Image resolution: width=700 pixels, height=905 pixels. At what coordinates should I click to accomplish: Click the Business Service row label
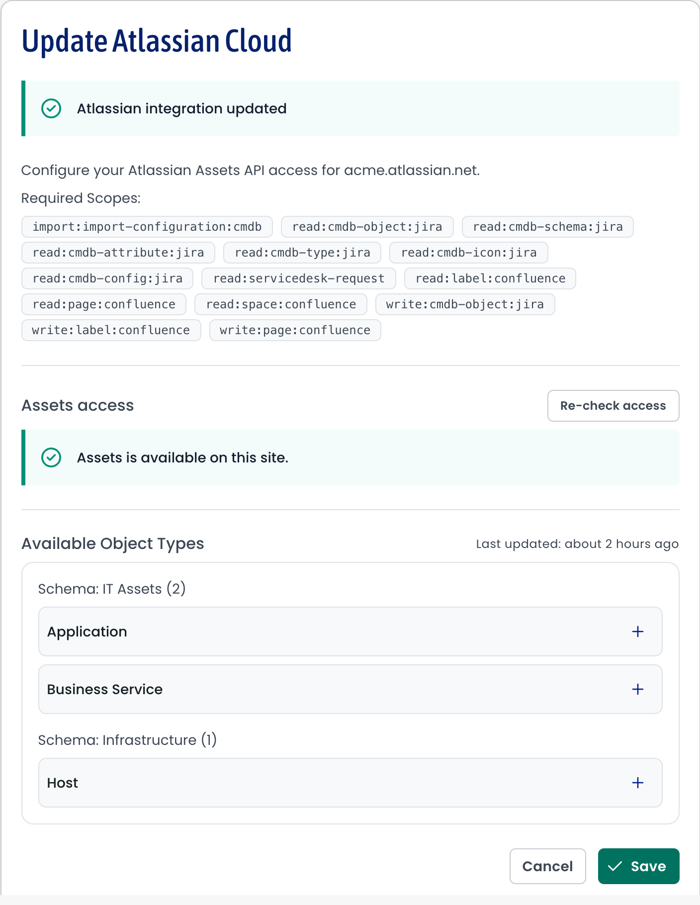coord(105,689)
